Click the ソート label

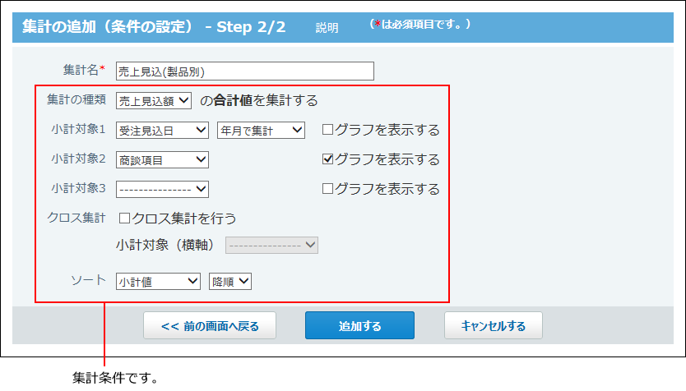pyautogui.click(x=88, y=280)
